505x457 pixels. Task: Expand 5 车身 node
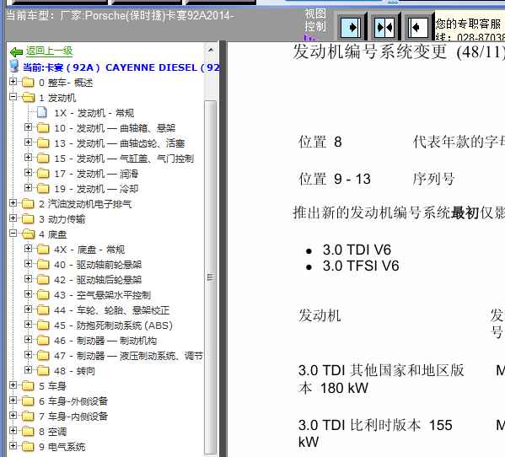click(13, 384)
